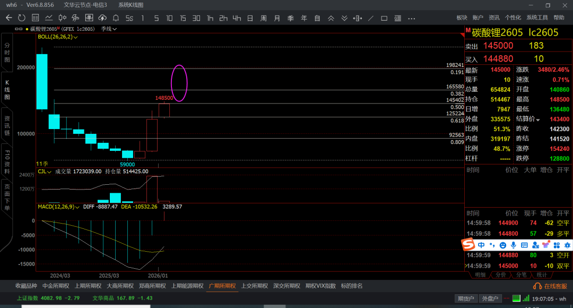This screenshot has width=573, height=308.
Task: Contact 在线客服 online support
Action: tap(550, 286)
